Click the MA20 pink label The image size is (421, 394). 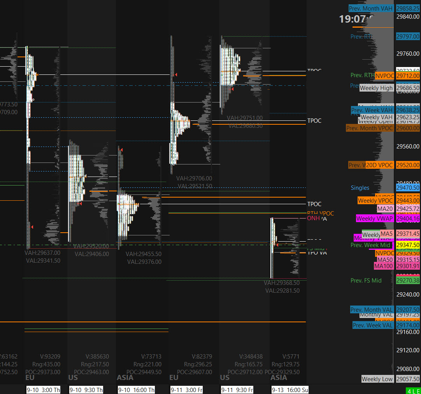385,209
